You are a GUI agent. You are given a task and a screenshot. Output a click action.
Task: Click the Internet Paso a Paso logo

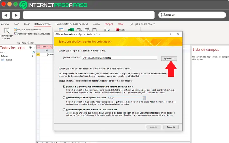[x=53, y=5]
